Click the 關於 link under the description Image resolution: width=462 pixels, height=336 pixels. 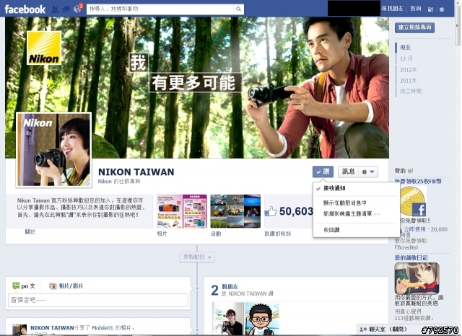click(30, 232)
